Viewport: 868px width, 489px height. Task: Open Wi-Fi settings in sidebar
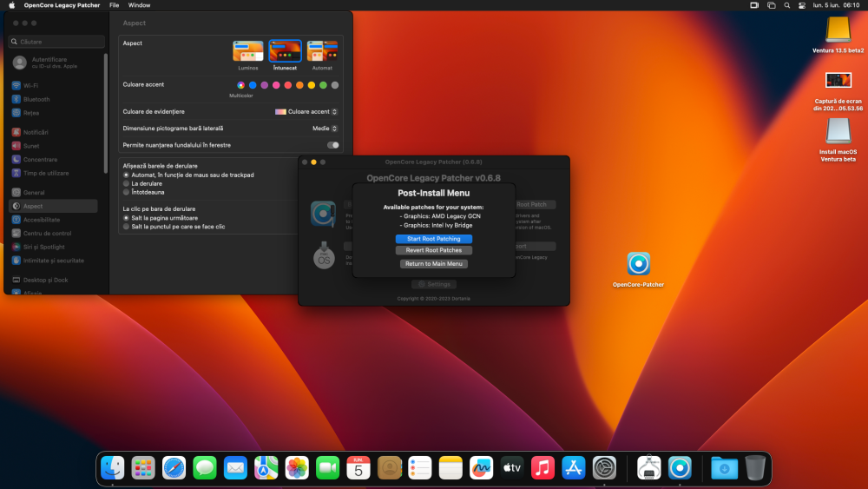coord(53,86)
